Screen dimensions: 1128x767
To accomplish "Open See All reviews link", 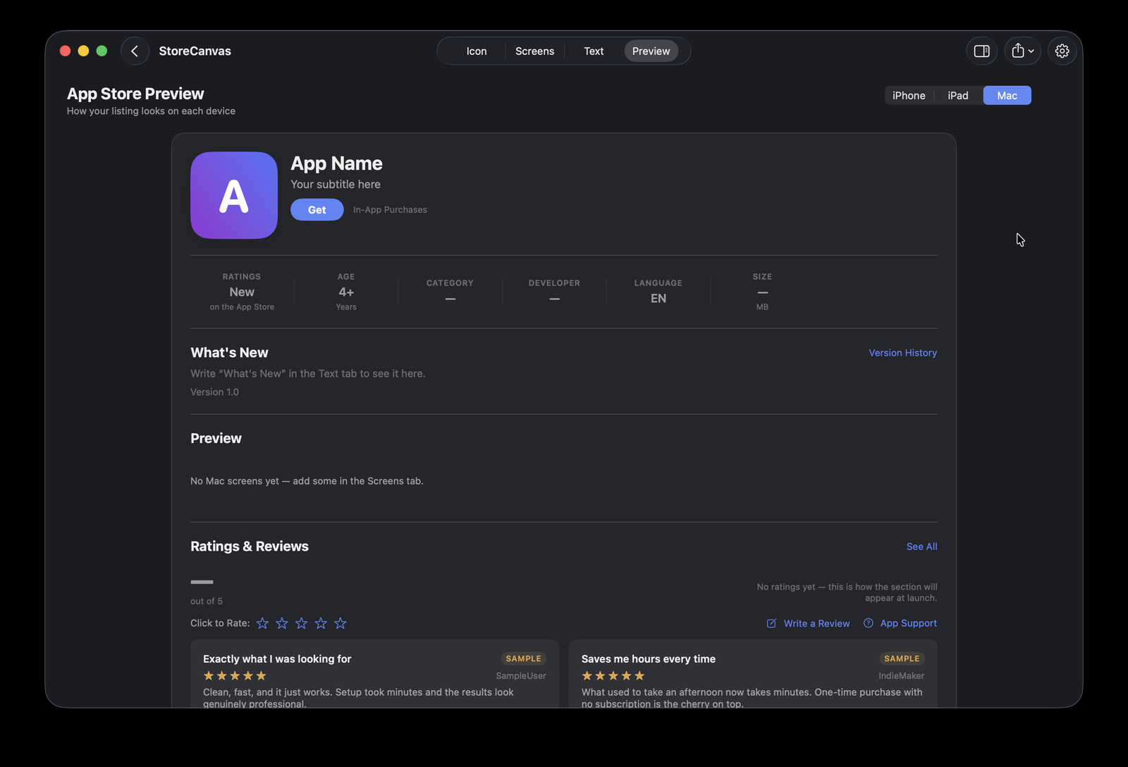I will pos(921,547).
